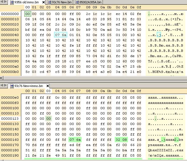Click file icon on 93l56 old immo.bin tab

pyautogui.click(x=12, y=2)
